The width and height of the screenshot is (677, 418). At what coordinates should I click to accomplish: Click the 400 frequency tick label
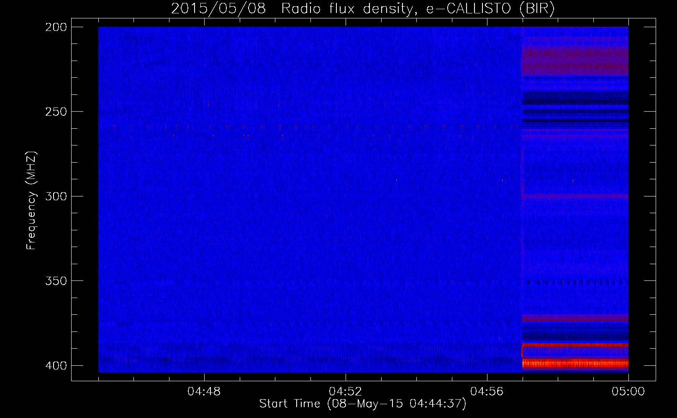click(x=56, y=366)
